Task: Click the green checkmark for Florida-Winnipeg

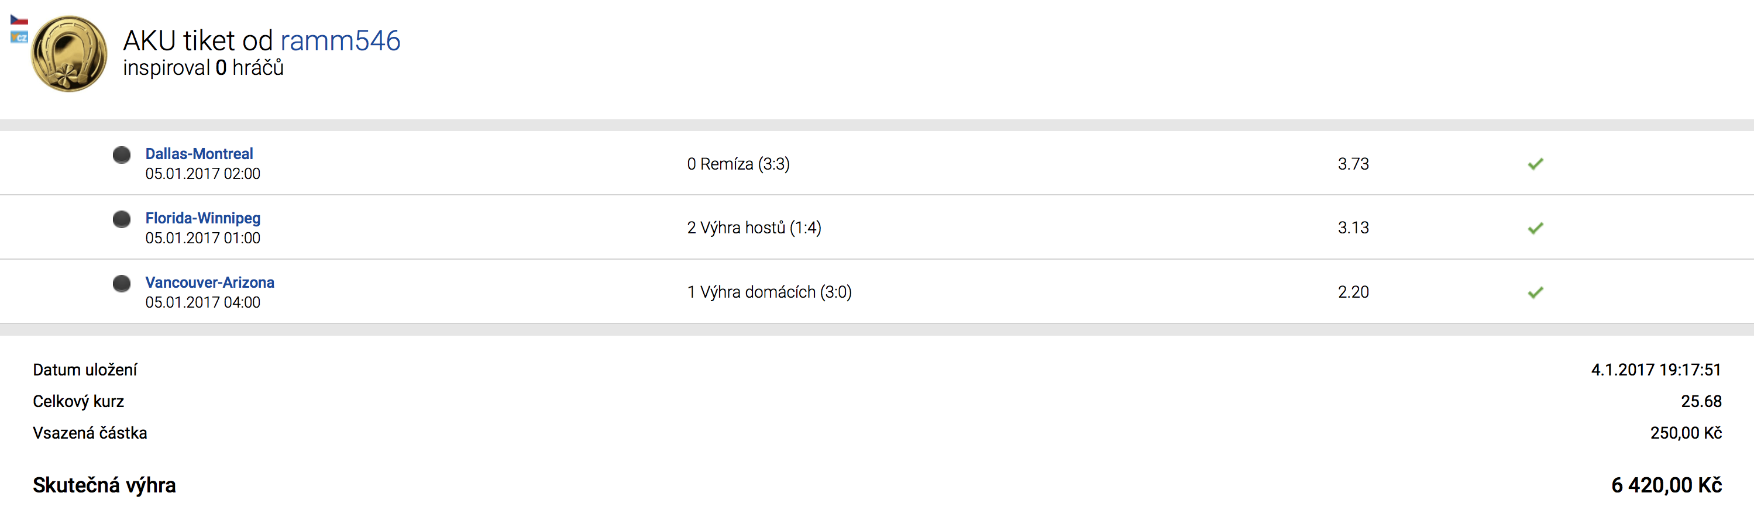Action: pyautogui.click(x=1535, y=228)
